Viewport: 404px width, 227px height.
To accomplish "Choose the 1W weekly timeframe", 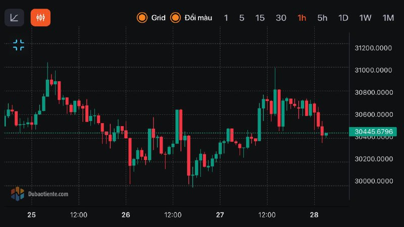I will [365, 18].
